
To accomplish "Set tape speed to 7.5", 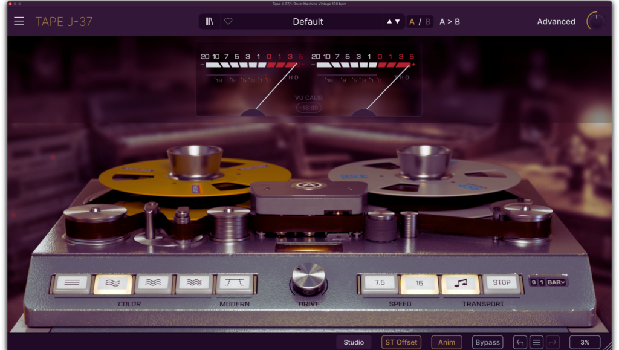I will tap(380, 283).
